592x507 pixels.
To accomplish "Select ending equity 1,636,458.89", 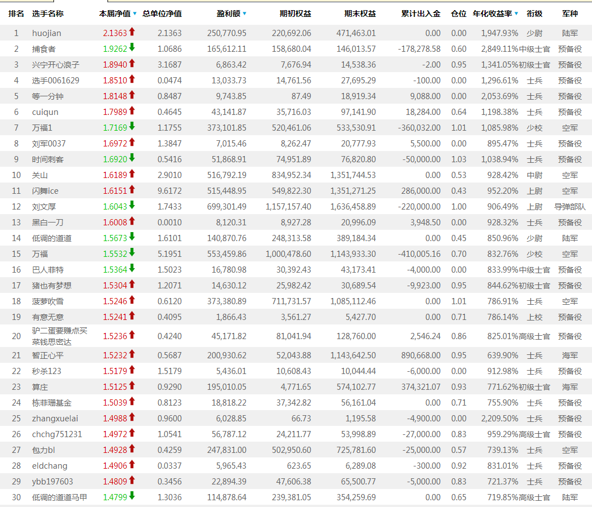I will click(x=353, y=207).
